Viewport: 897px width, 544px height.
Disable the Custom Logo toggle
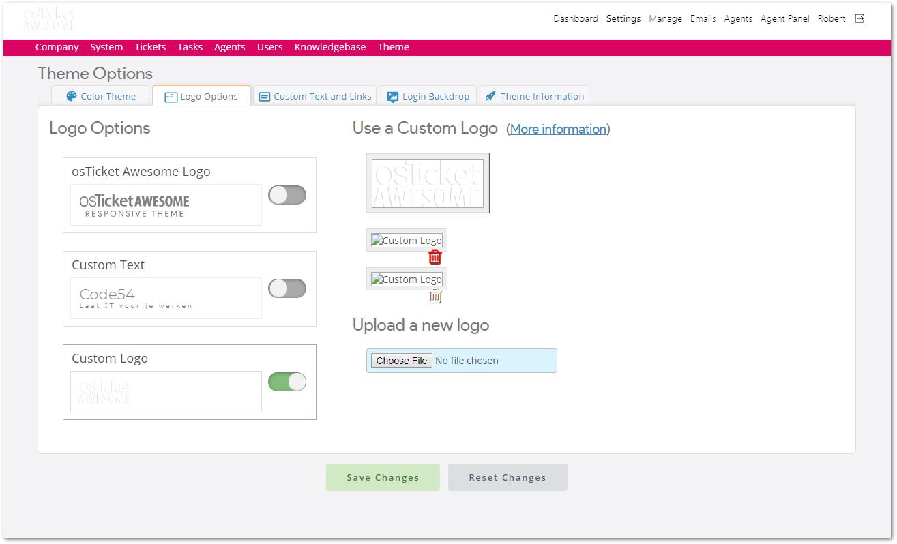287,382
